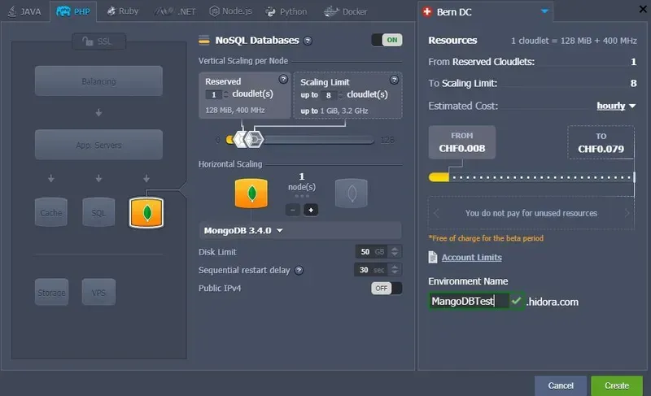Switch to the JAVA tab
651x396 pixels.
coord(24,11)
